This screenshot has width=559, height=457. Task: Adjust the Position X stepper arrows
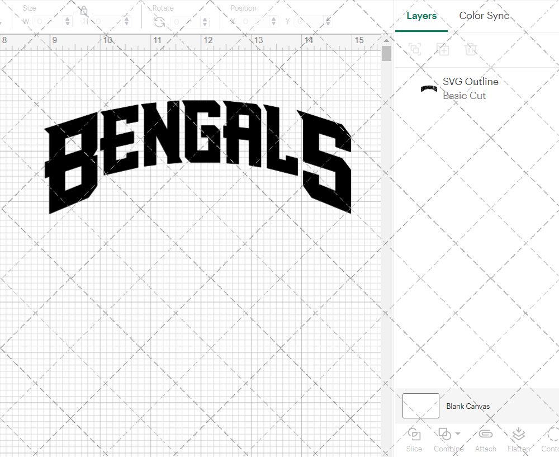tap(273, 22)
